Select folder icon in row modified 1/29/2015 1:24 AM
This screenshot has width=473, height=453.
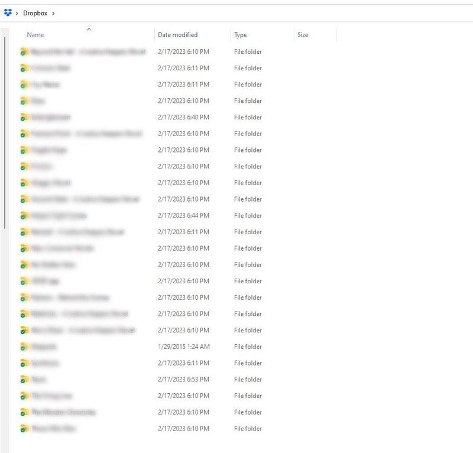click(x=24, y=347)
